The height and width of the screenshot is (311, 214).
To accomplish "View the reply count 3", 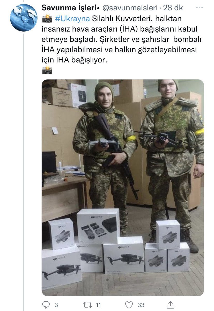I will click(56, 305).
